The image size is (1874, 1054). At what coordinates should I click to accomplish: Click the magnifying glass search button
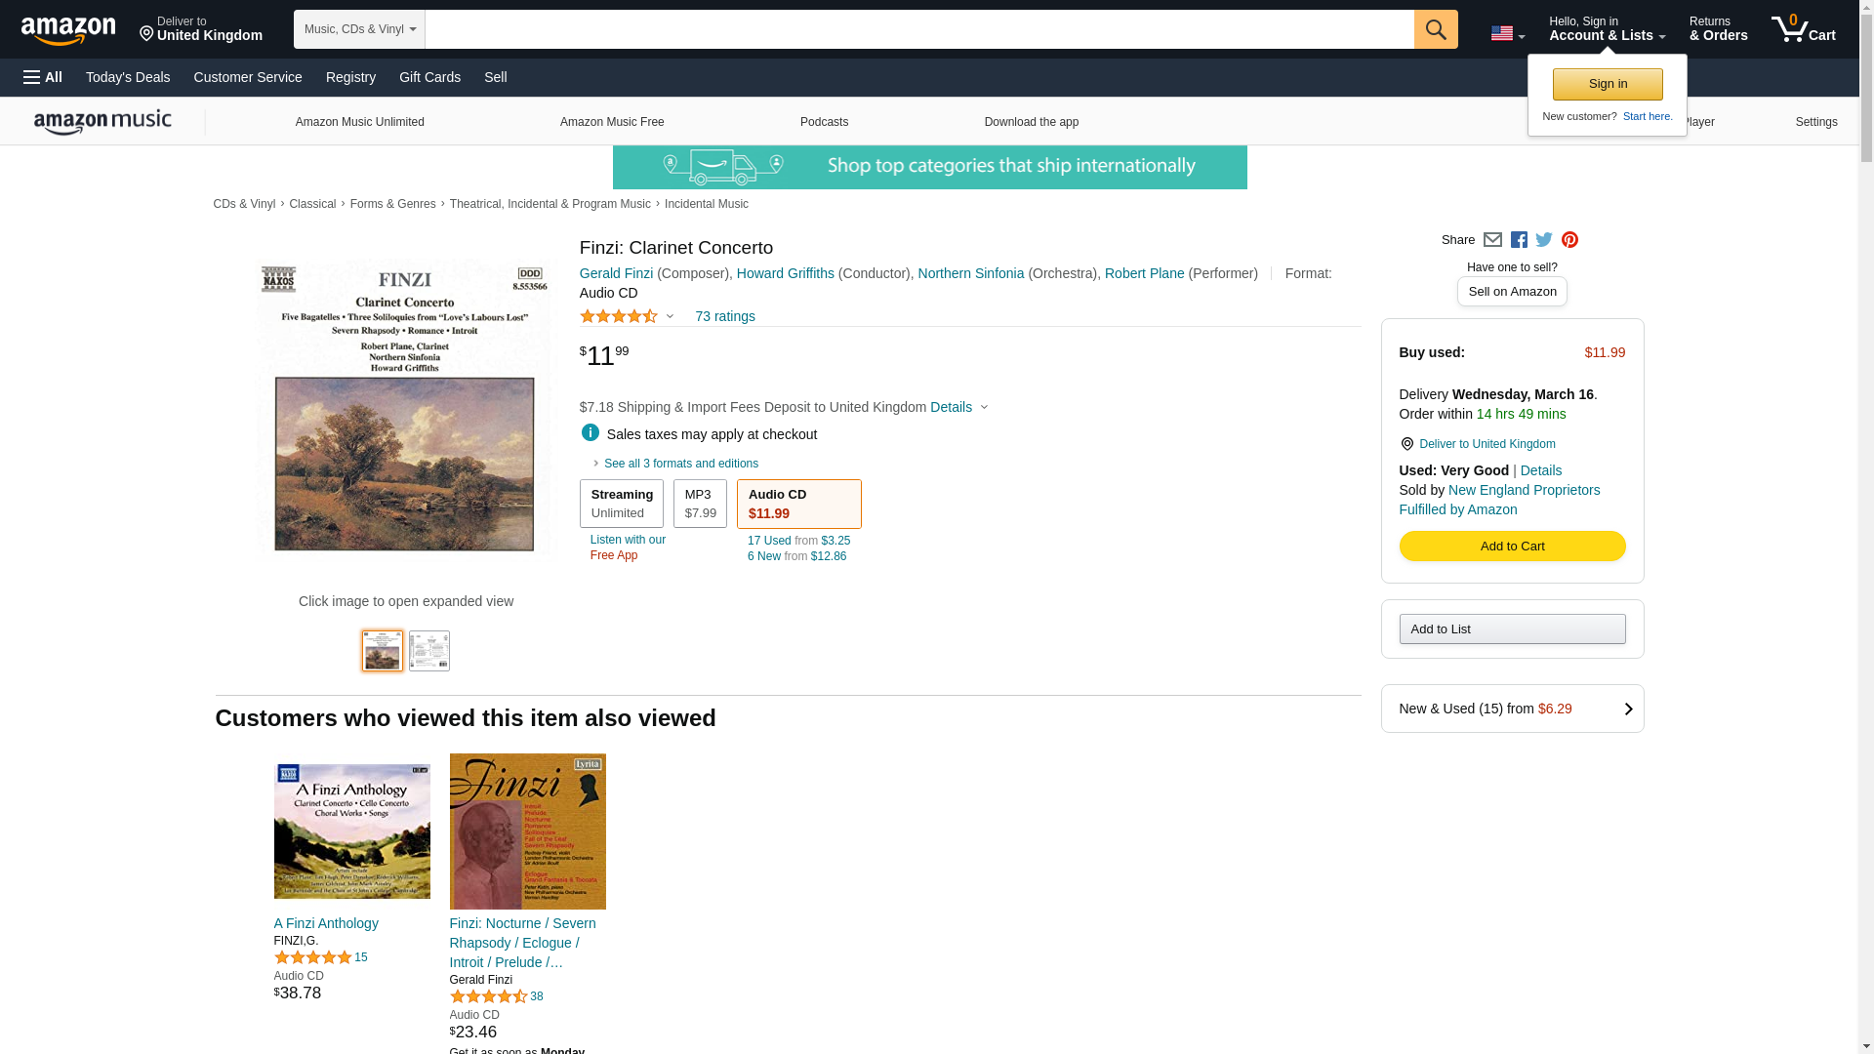[x=1435, y=29]
